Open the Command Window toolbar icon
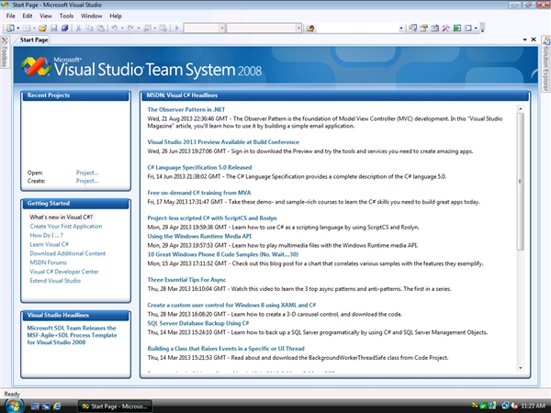Screen dimensions: 551x413 (x=468, y=28)
